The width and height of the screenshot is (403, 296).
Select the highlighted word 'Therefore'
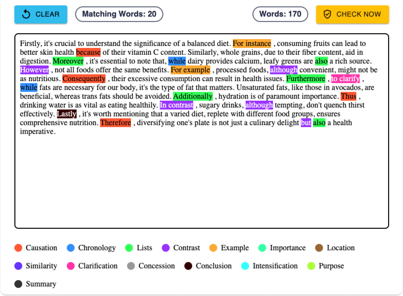pos(115,123)
